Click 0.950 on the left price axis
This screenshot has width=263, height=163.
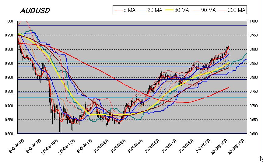pyautogui.click(x=9, y=35)
